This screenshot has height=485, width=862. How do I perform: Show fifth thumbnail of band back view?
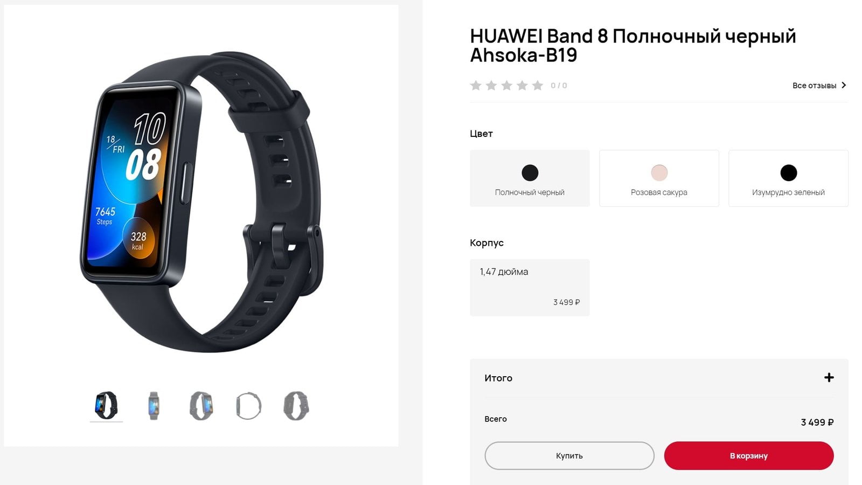[x=296, y=406]
